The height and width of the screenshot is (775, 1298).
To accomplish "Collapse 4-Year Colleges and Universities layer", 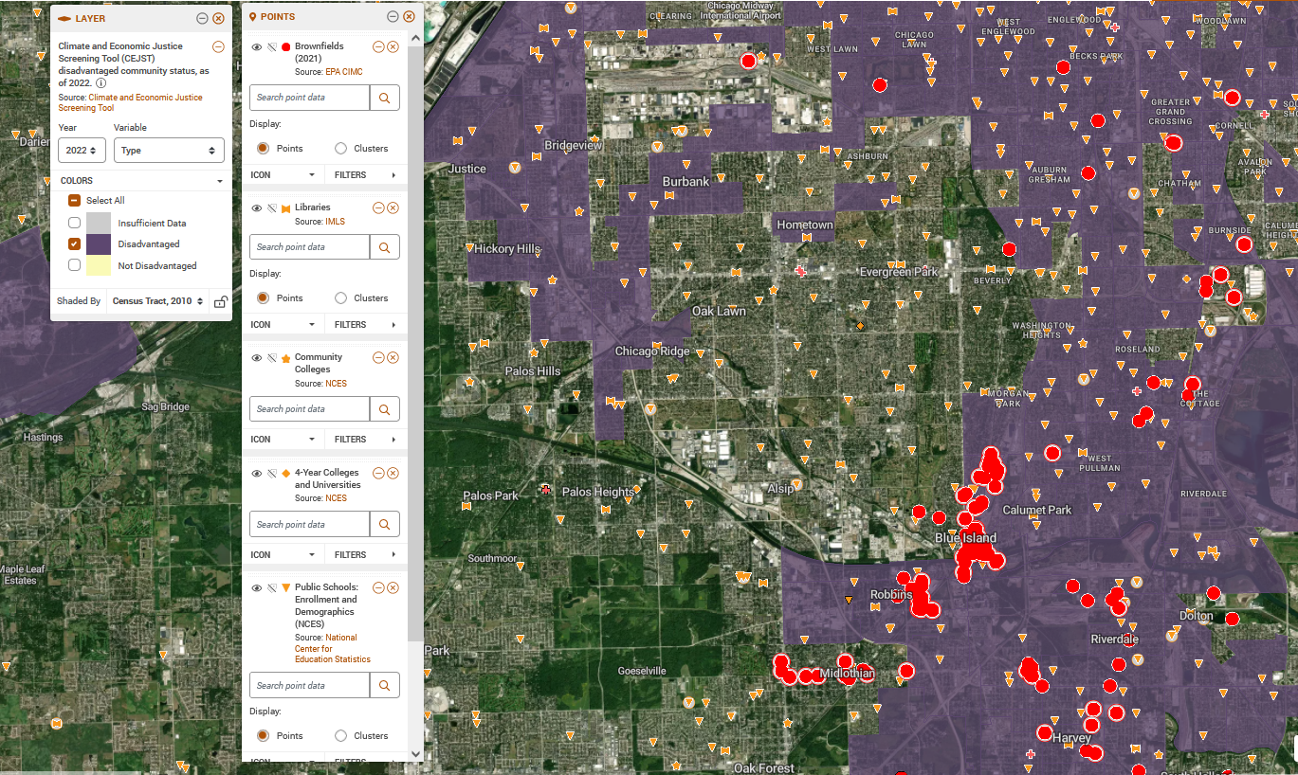I will [x=378, y=473].
